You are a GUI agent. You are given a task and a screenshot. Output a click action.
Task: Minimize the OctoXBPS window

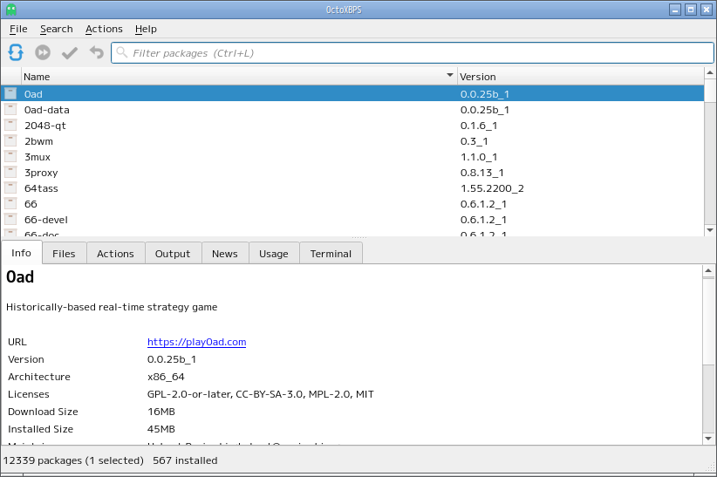(x=675, y=9)
